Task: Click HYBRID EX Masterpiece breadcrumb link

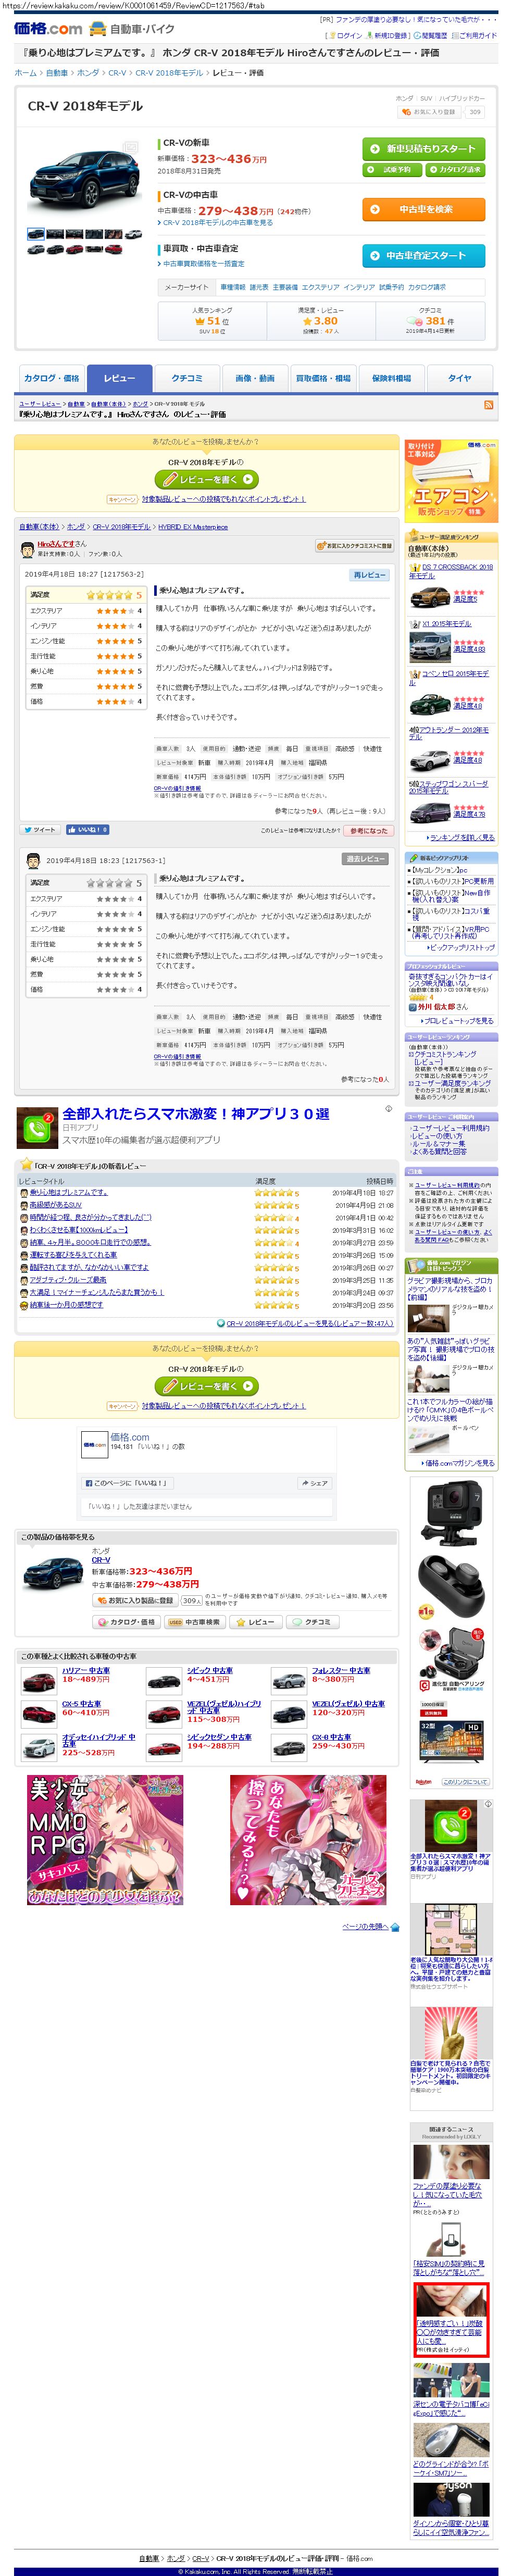Action: 192,527
